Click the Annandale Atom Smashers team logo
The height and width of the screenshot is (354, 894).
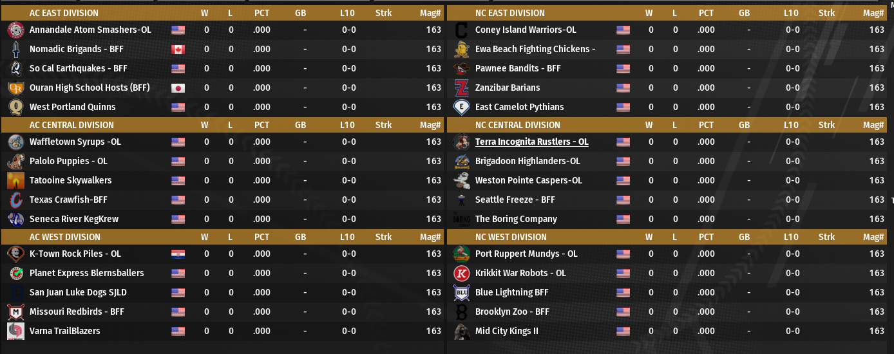coord(15,30)
